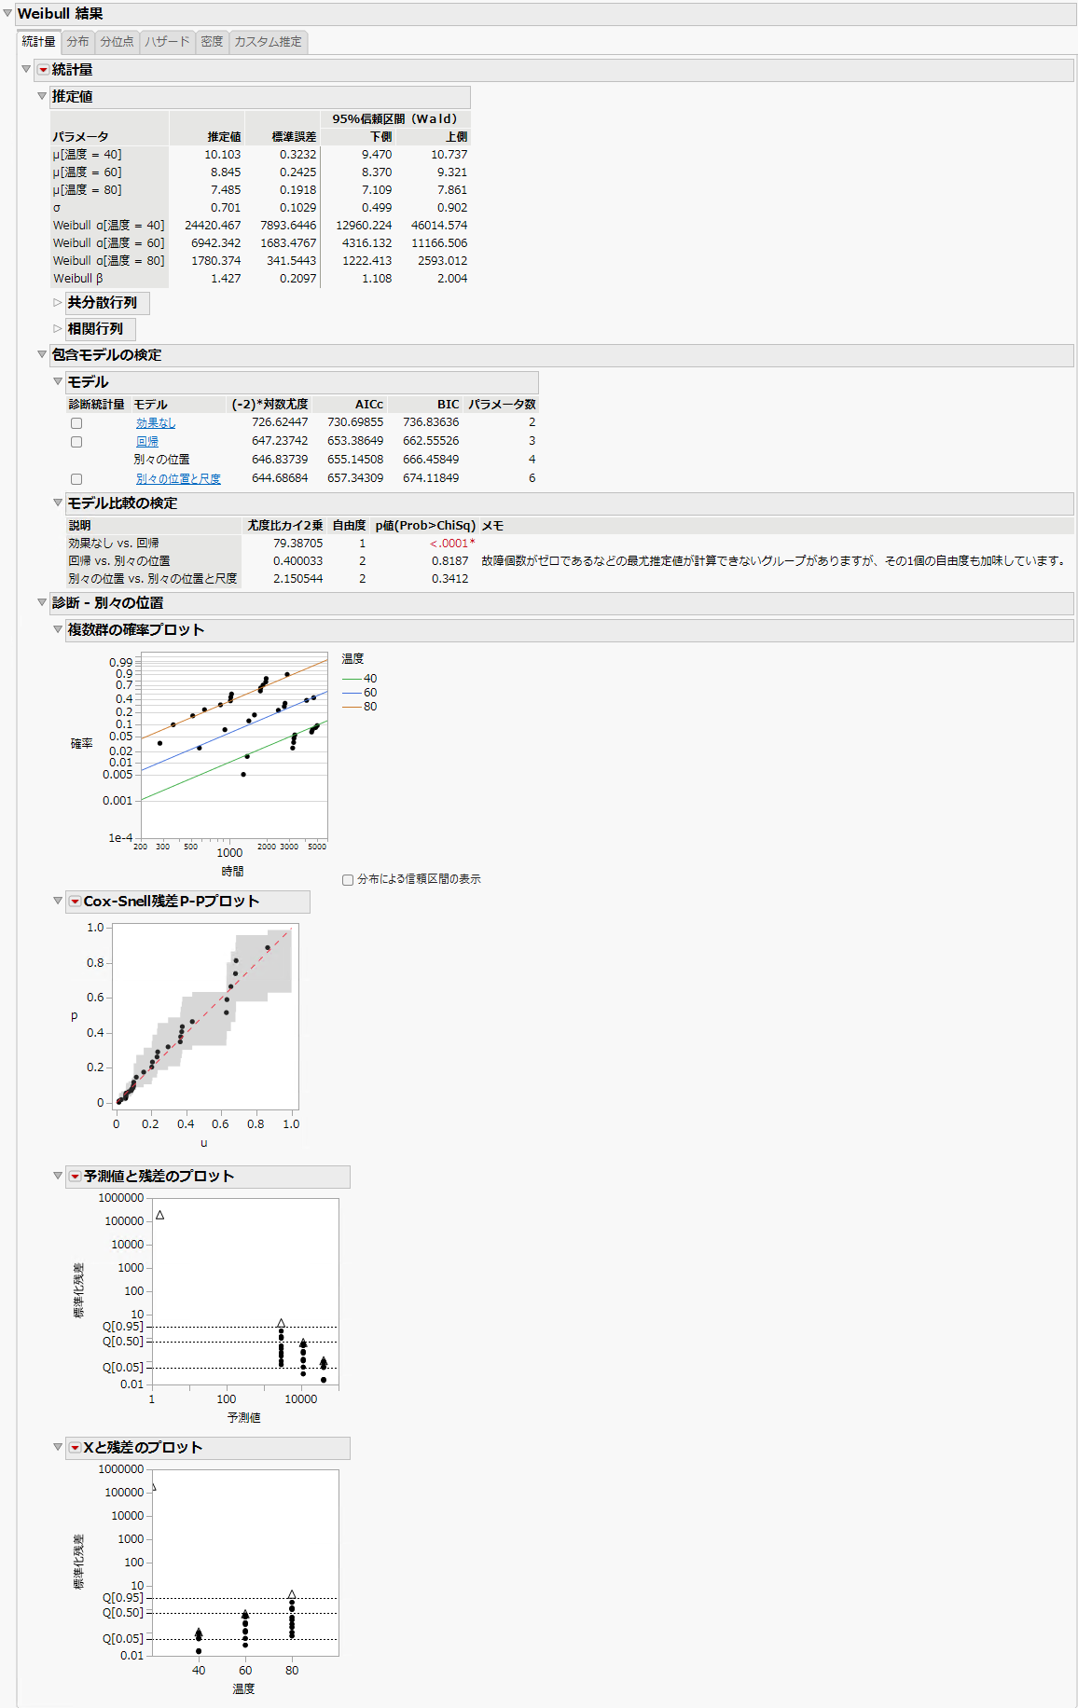Open the 予測値と残差のプロット red triangle menu

tap(75, 1177)
